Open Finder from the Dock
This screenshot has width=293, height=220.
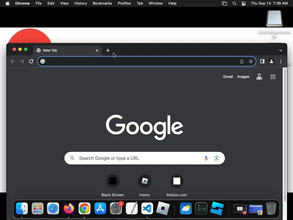[22, 209]
